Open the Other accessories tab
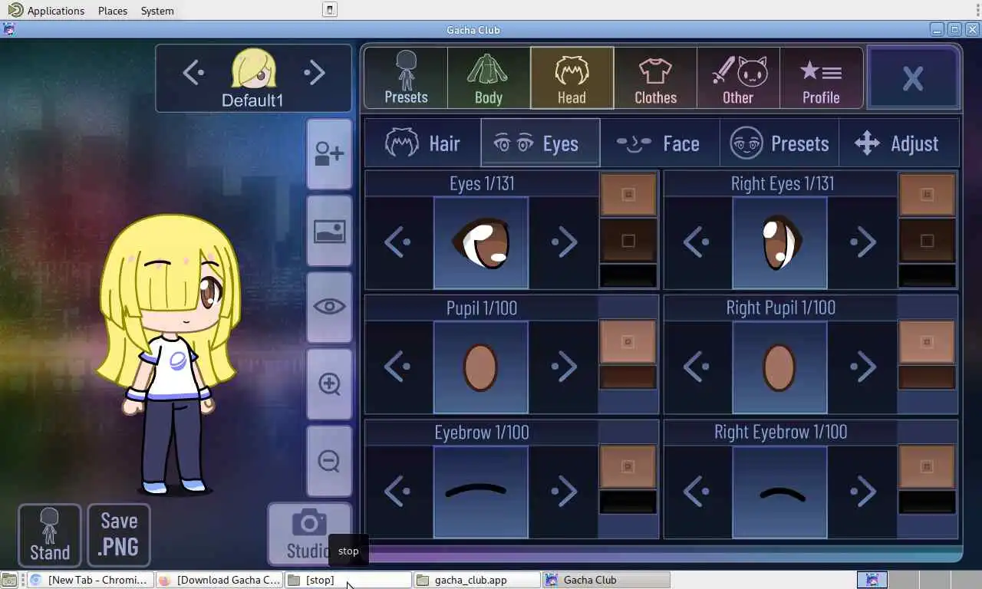The height and width of the screenshot is (589, 982). [738, 77]
